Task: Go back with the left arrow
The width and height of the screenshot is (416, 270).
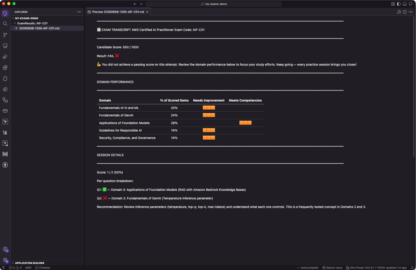Action: pyautogui.click(x=135, y=4)
